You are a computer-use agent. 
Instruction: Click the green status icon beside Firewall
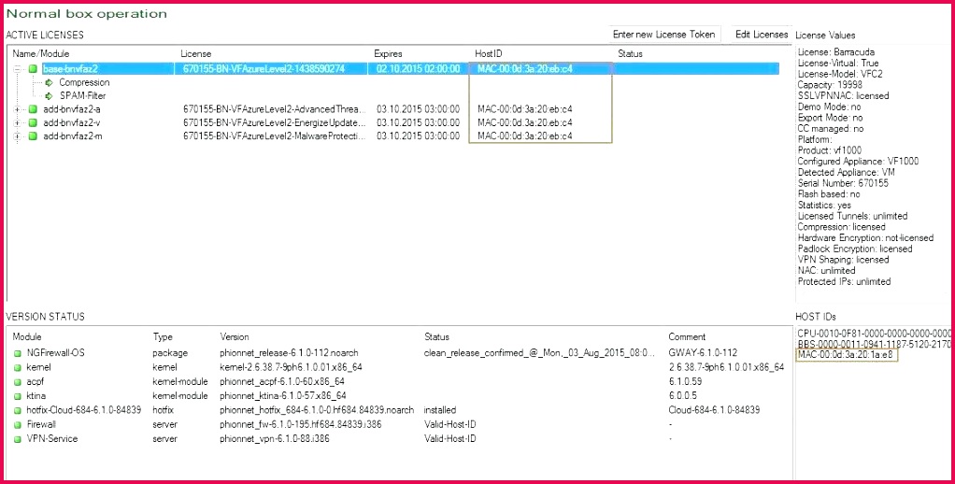(x=17, y=424)
